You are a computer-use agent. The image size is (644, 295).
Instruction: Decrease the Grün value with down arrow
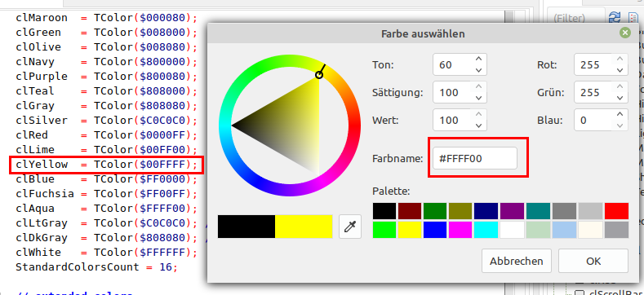620,98
